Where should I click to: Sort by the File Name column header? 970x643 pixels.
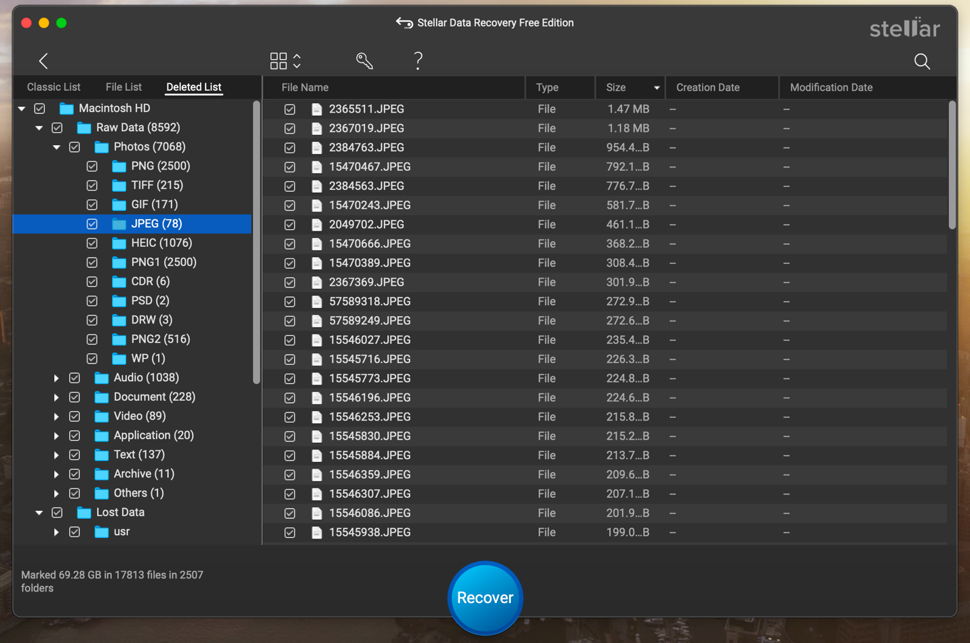coord(393,87)
